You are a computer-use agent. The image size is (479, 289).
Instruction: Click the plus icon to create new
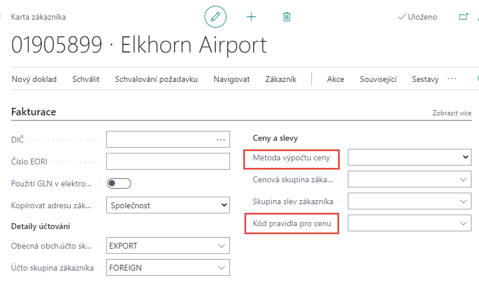click(x=251, y=17)
